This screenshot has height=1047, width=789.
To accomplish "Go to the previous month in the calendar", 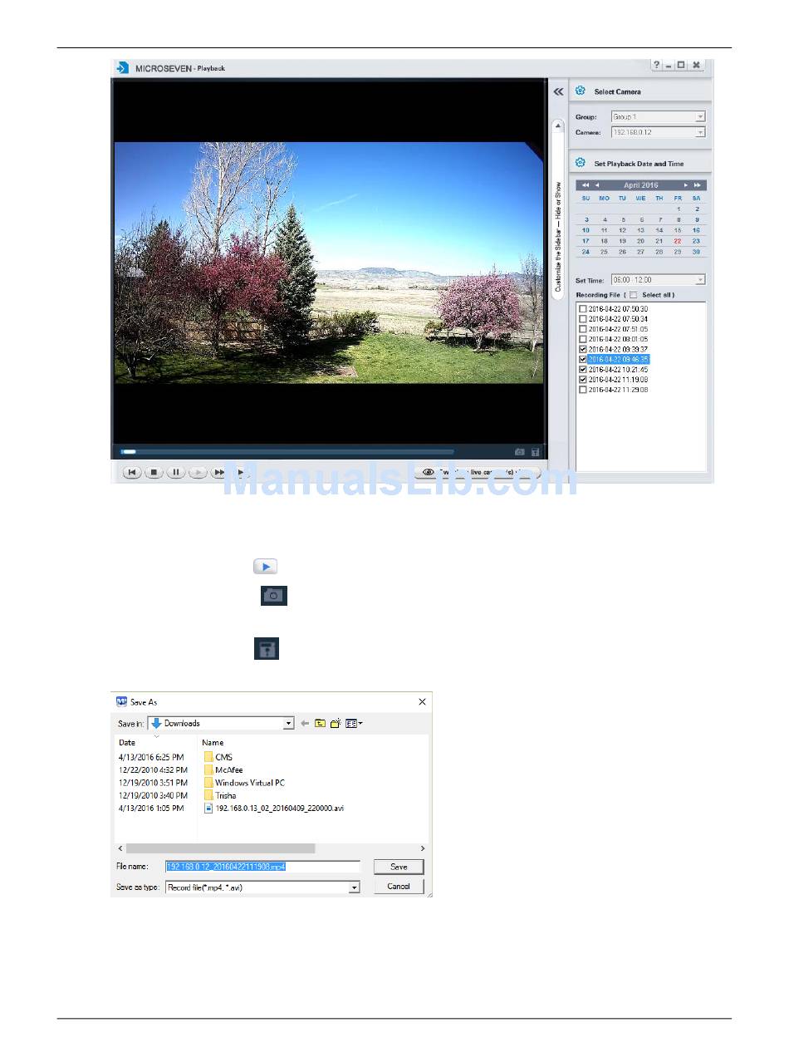I will (x=597, y=185).
